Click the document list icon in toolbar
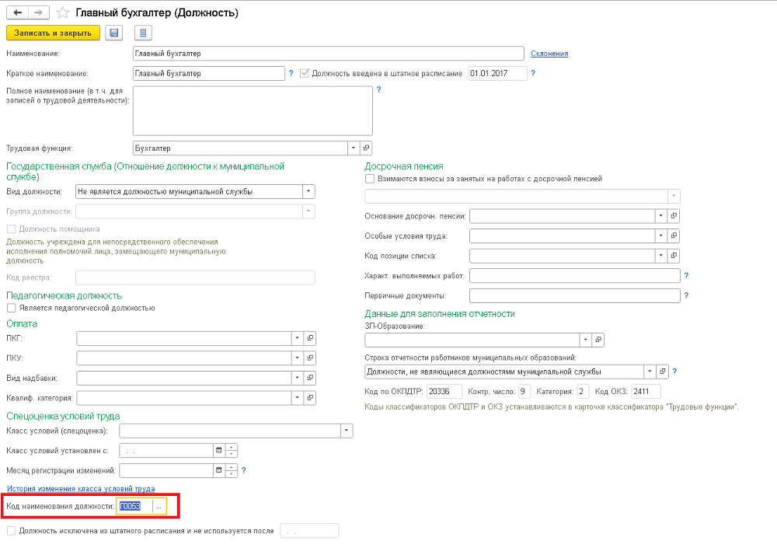 (x=143, y=33)
